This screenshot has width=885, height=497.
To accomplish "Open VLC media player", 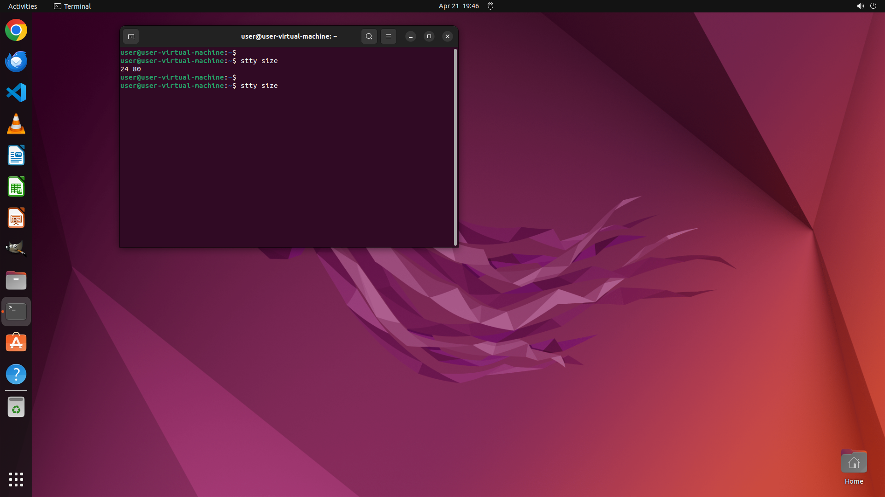I will pyautogui.click(x=16, y=124).
